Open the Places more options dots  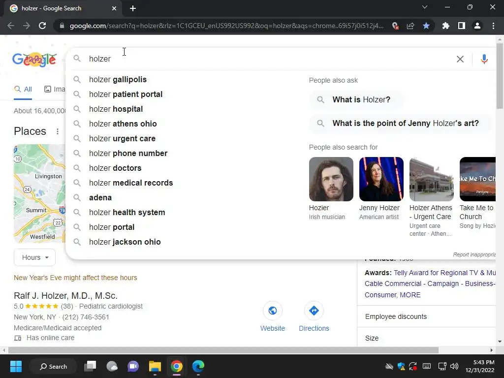tap(58, 131)
